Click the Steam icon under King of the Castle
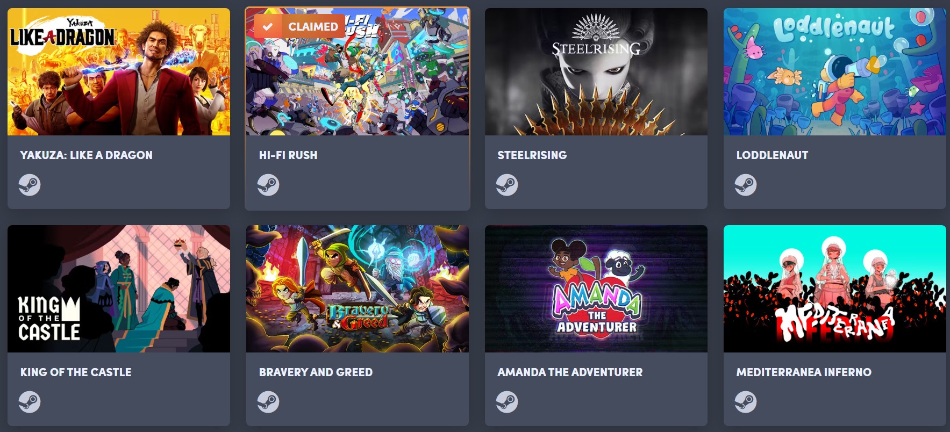 30,402
